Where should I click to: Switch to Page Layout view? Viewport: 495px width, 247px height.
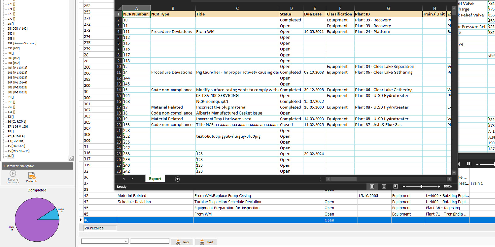point(384,186)
